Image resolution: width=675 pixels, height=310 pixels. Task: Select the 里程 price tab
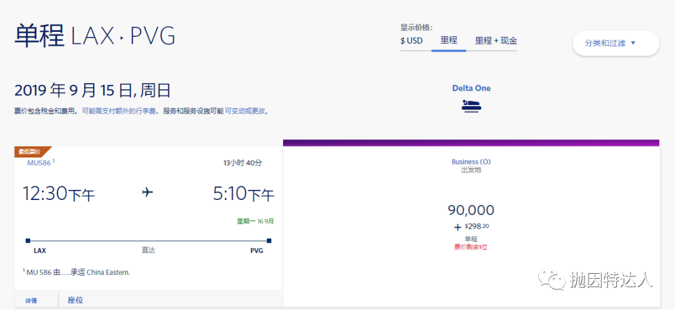coord(449,41)
